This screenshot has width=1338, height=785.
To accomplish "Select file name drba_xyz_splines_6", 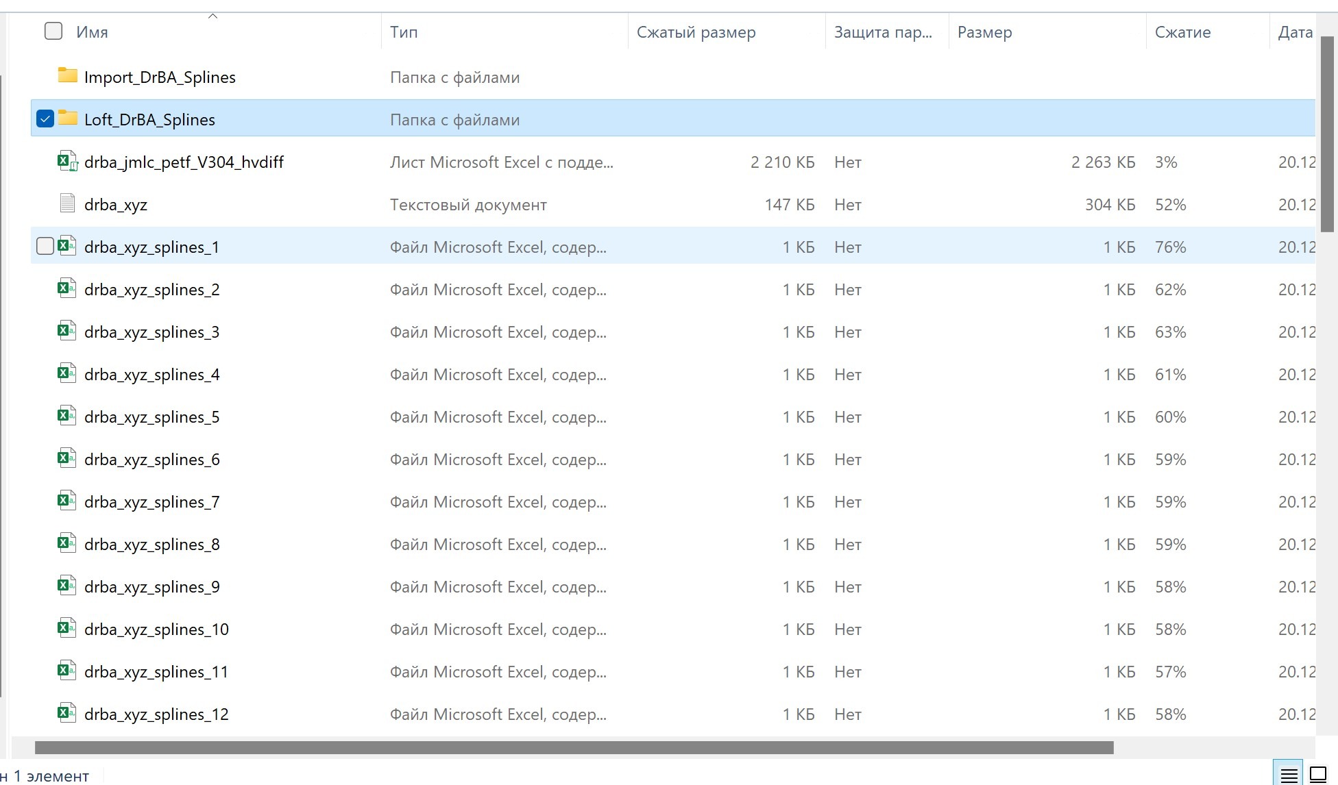I will coord(151,460).
